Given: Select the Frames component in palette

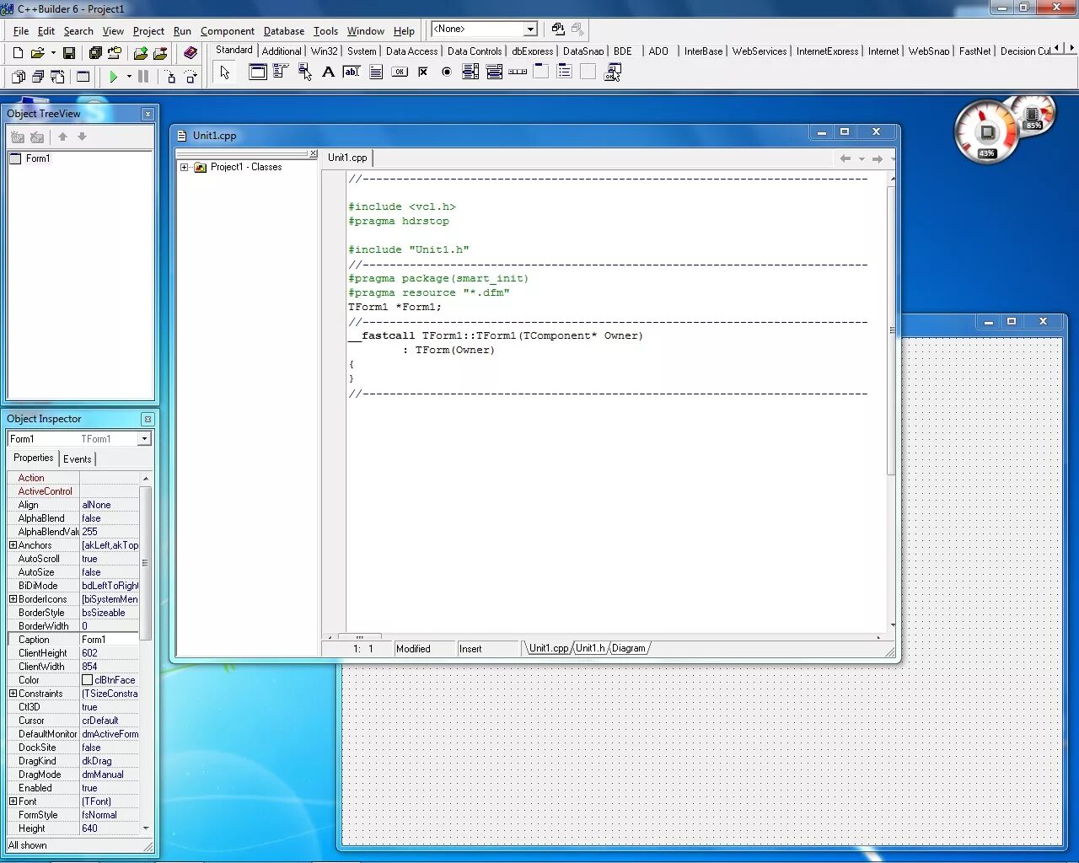Looking at the screenshot, I should (258, 72).
